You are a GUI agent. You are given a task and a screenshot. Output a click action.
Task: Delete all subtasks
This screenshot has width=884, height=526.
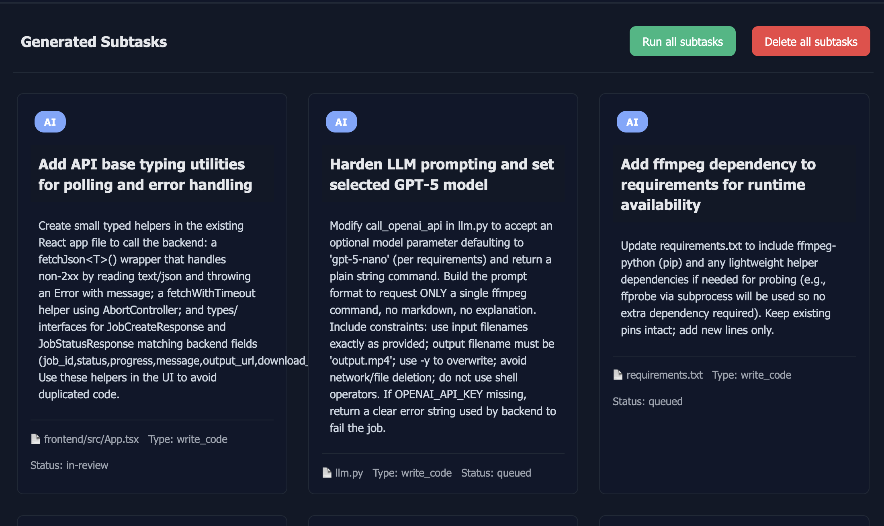click(x=810, y=41)
